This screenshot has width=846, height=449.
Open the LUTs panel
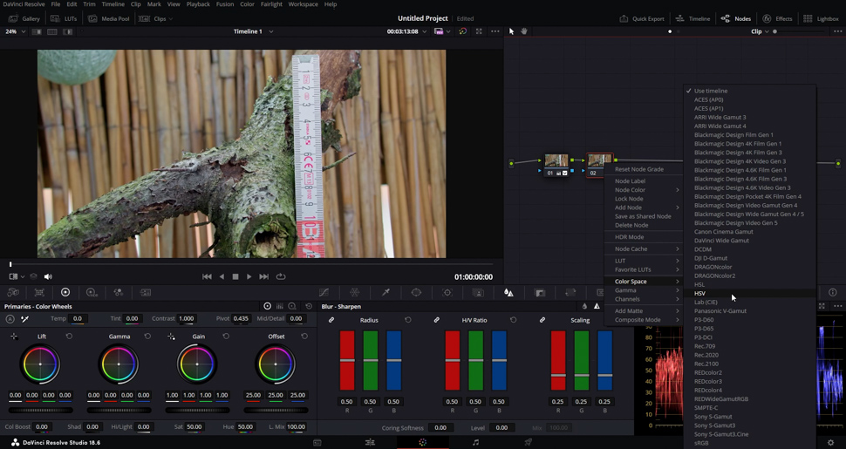64,18
